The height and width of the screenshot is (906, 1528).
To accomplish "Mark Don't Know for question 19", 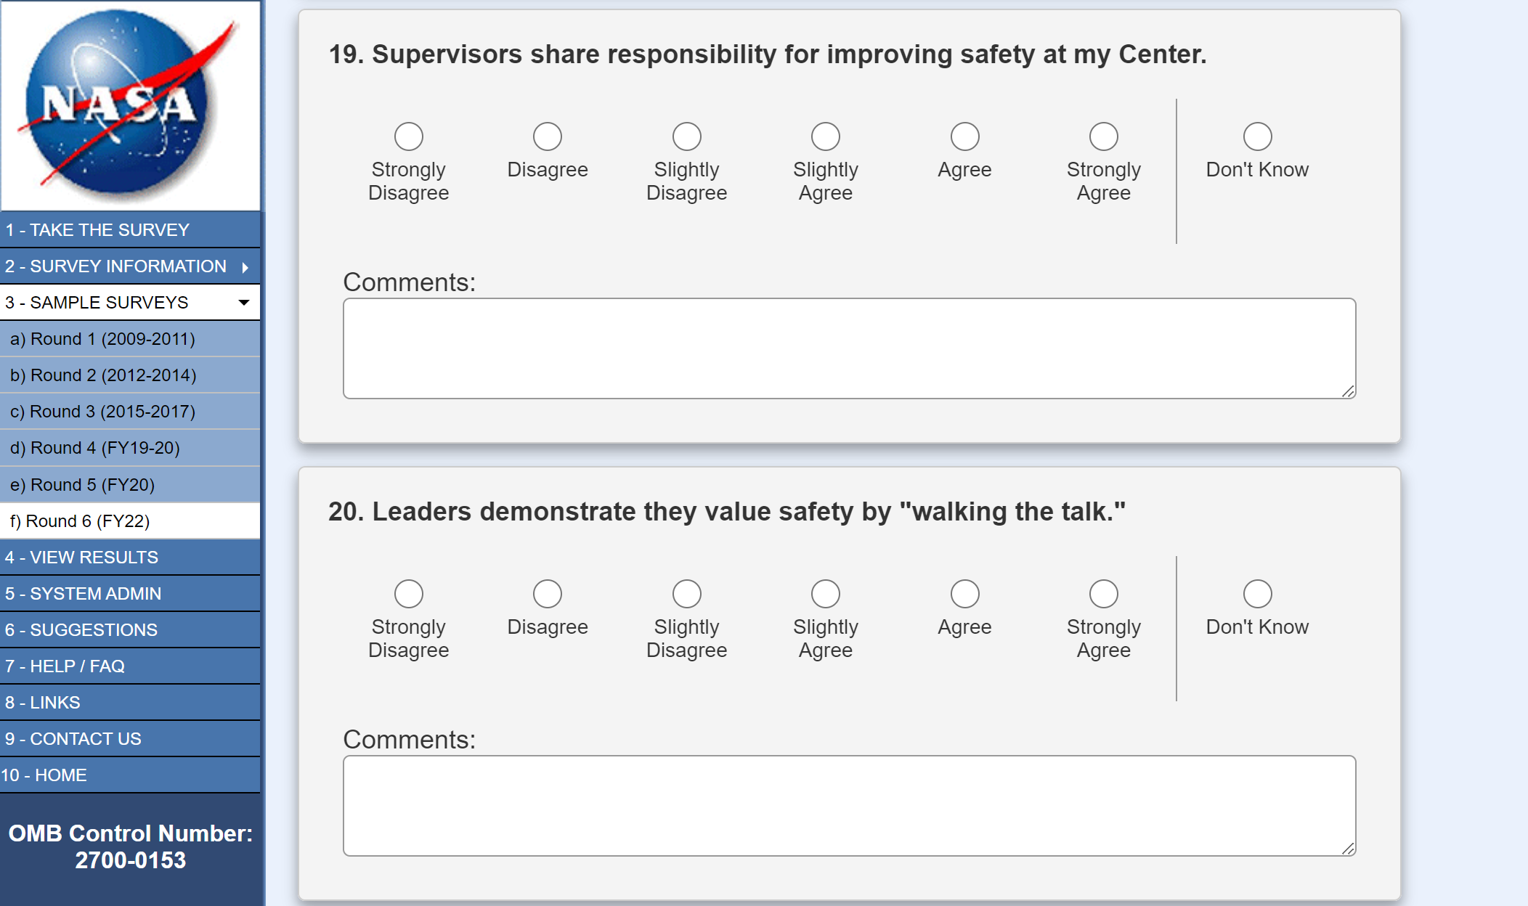I will pos(1257,136).
